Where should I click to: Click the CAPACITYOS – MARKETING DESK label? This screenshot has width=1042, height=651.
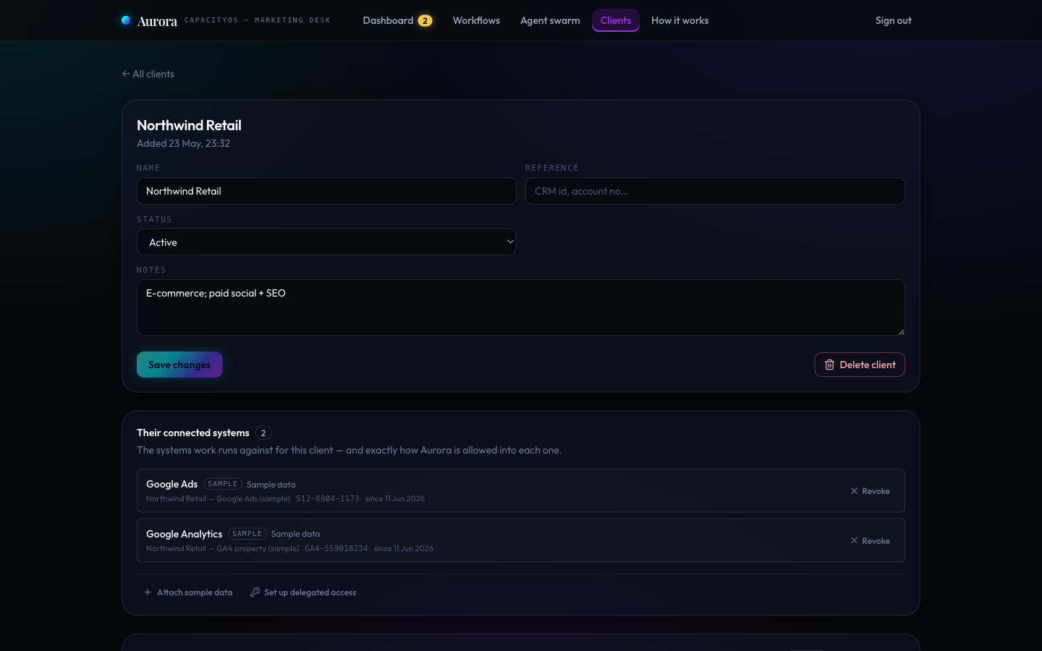258,20
